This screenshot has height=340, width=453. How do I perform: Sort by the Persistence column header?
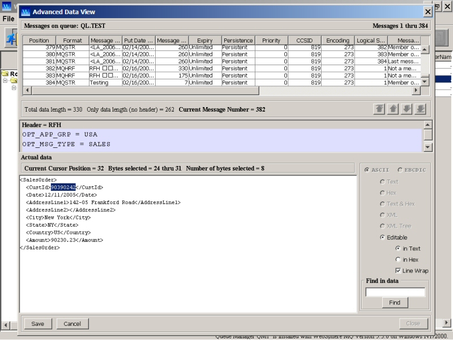[238, 40]
